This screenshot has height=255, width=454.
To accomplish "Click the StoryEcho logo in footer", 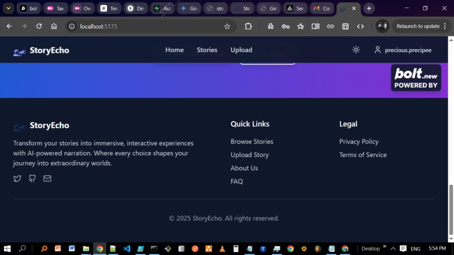I will pyautogui.click(x=41, y=126).
